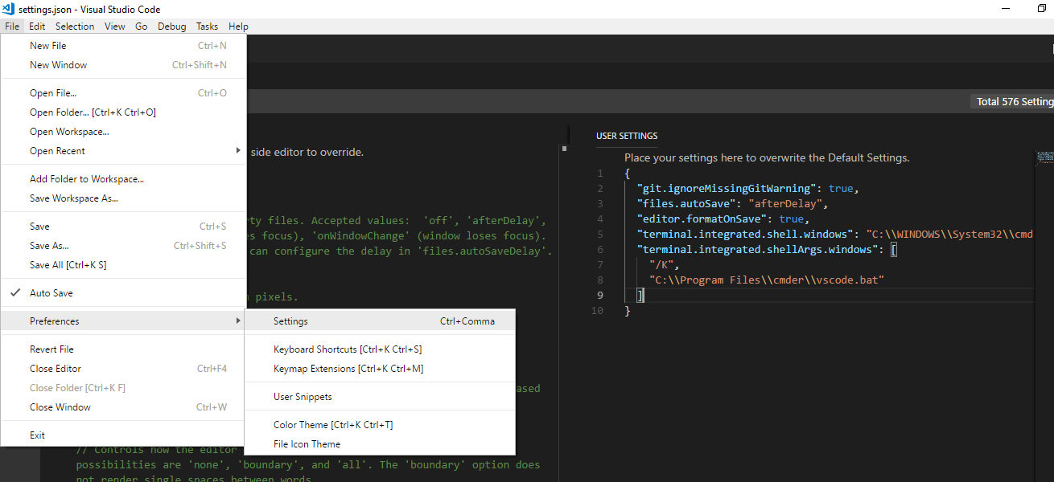Click the "/K" string value
Screen dimensions: 1054x482
pos(661,265)
